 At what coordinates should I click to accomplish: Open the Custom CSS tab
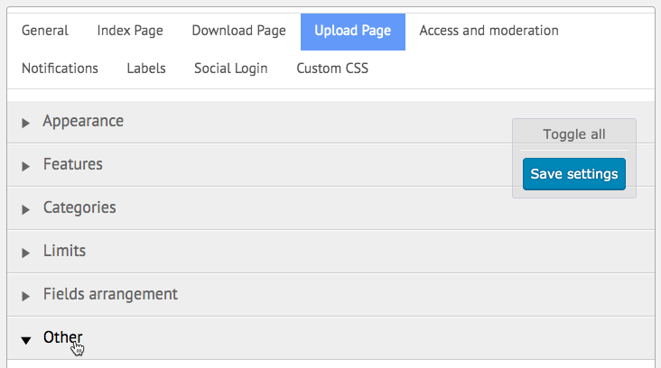pyautogui.click(x=332, y=69)
